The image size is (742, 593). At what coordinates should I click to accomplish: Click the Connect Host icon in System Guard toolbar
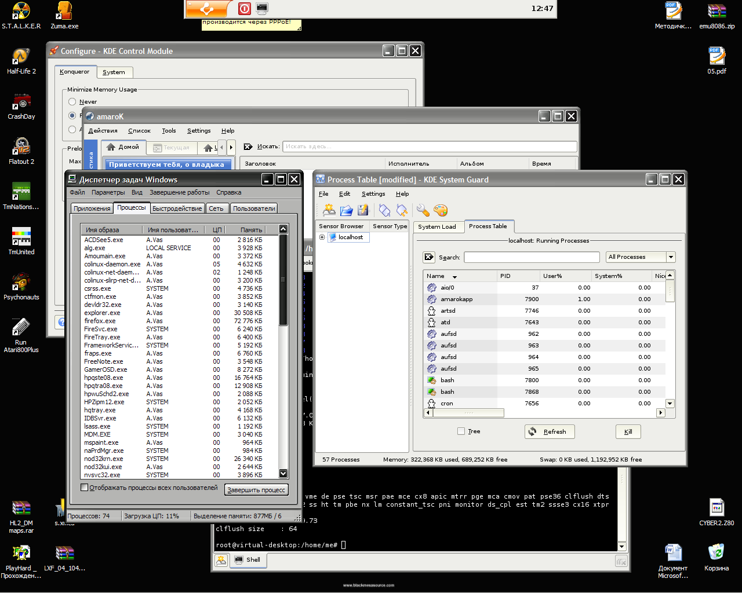click(x=384, y=210)
